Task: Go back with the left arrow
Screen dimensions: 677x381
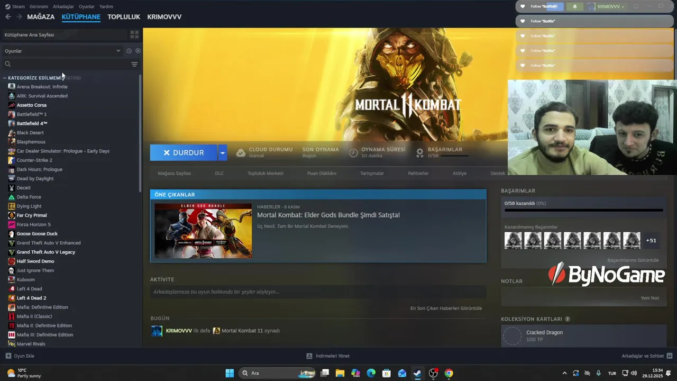Action: pyautogui.click(x=8, y=17)
